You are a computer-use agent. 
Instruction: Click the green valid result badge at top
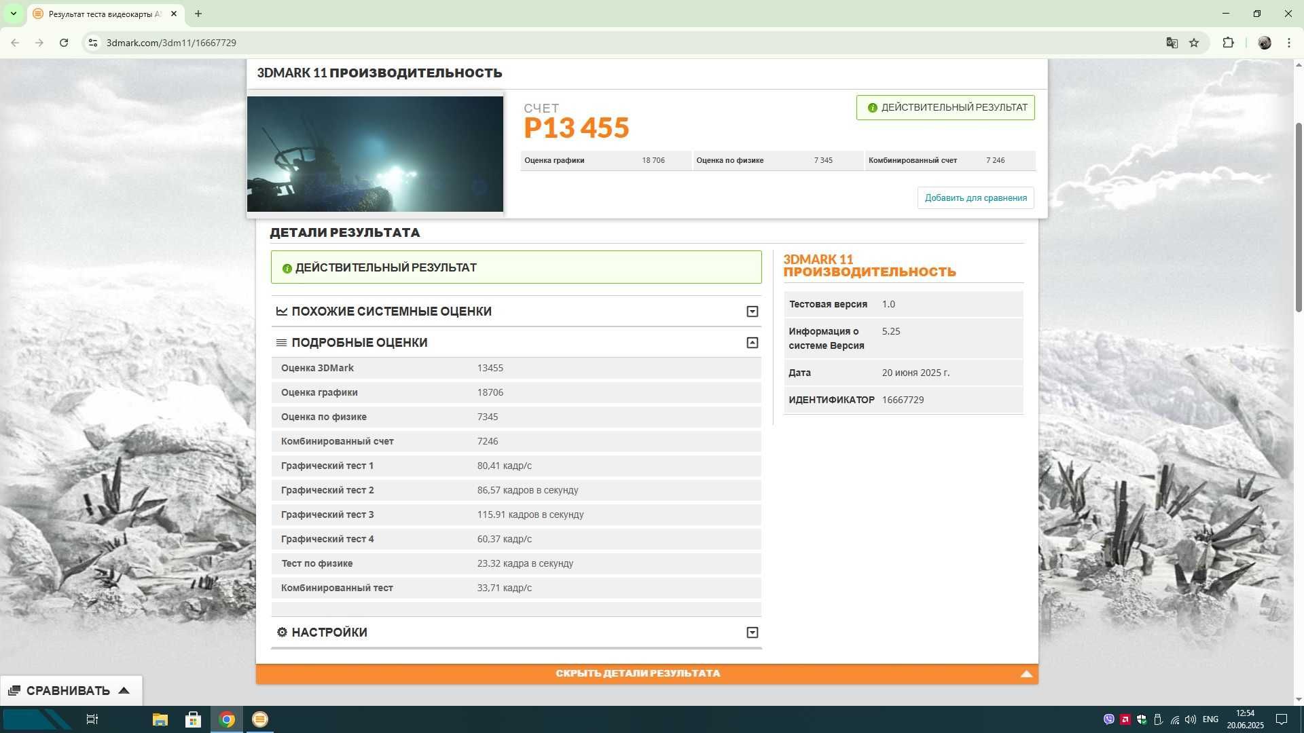coord(945,107)
